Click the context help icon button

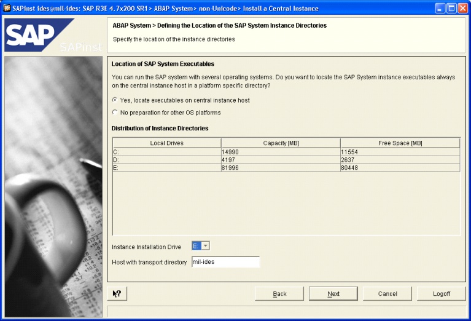point(117,293)
